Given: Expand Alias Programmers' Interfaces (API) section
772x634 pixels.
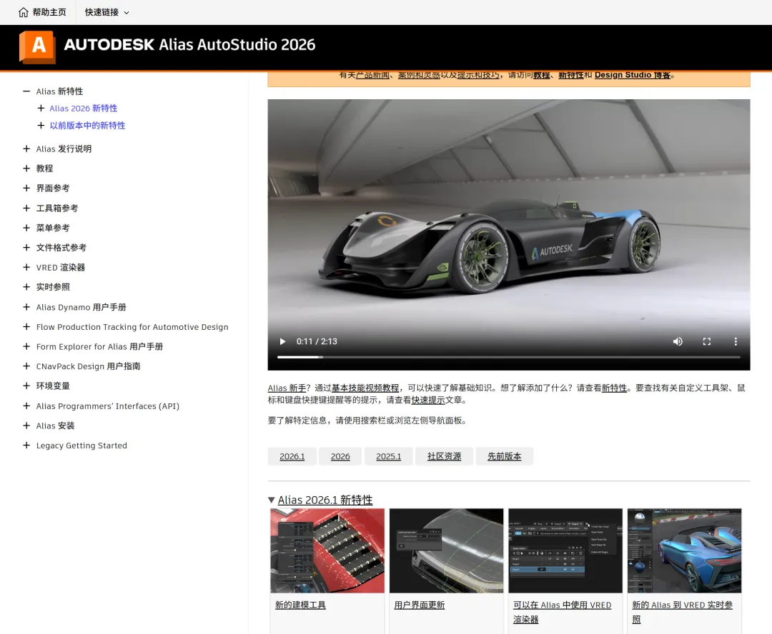Looking at the screenshot, I should [26, 406].
